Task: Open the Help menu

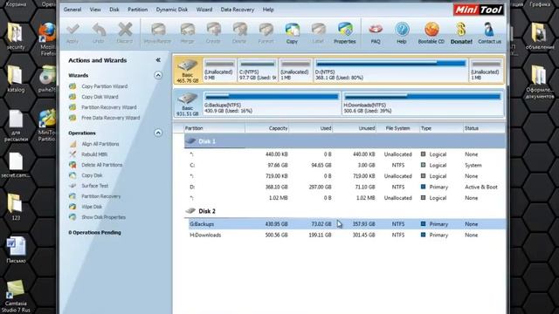Action: point(268,10)
